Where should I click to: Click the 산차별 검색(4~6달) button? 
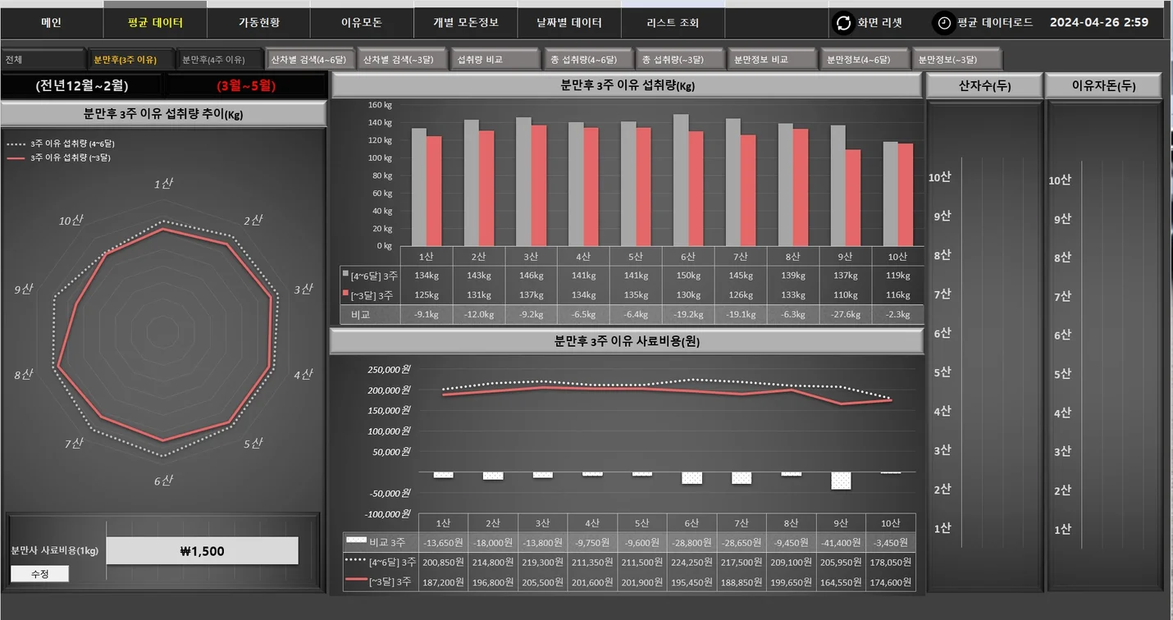tap(311, 59)
